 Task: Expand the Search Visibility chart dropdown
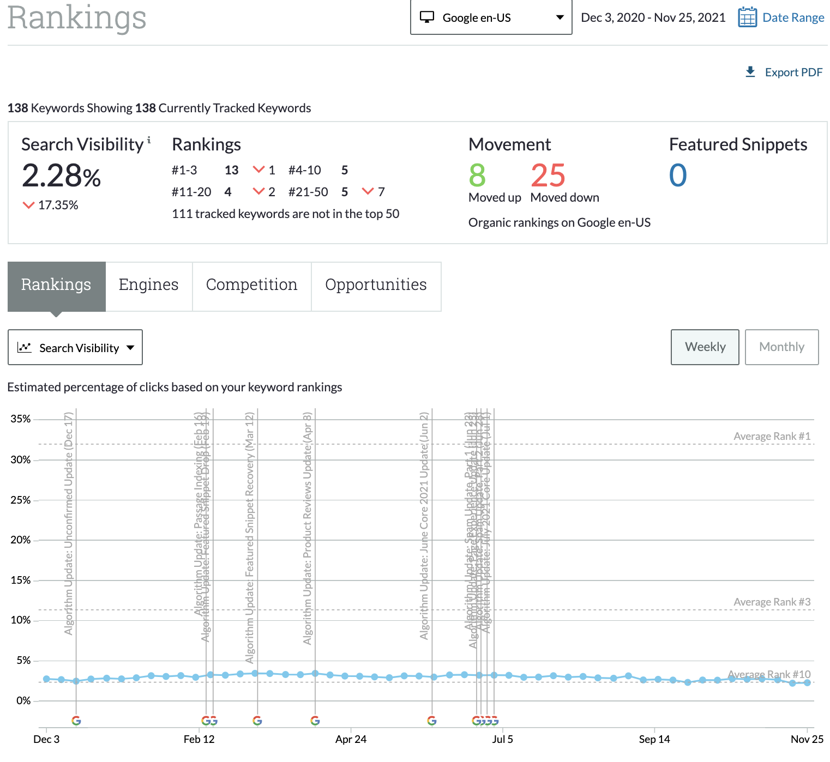pyautogui.click(x=75, y=348)
